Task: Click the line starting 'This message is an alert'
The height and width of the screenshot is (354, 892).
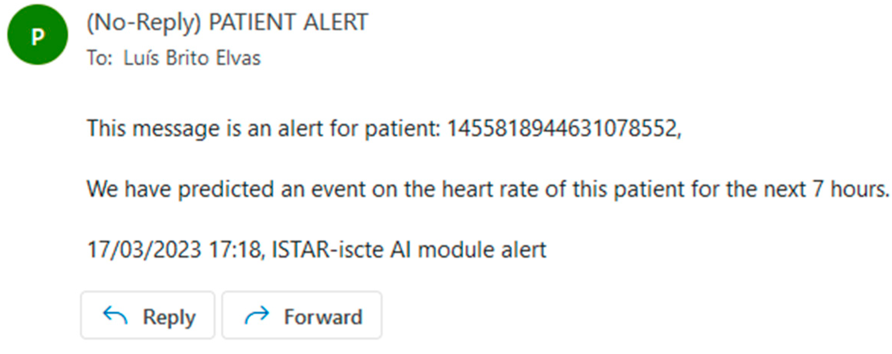Action: point(262,128)
